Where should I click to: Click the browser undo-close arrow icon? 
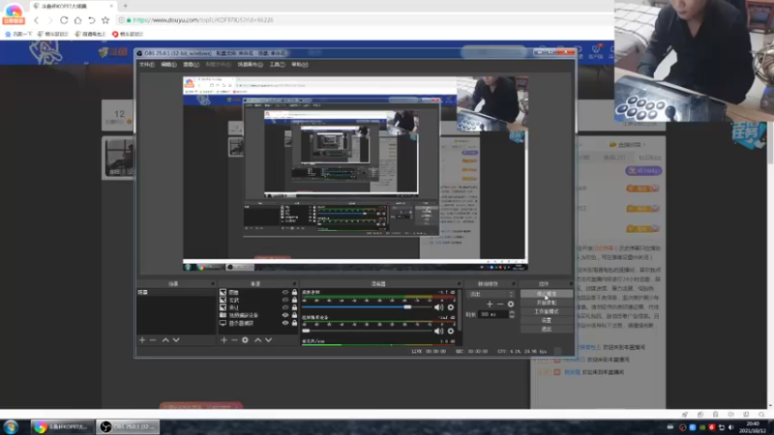click(91, 20)
